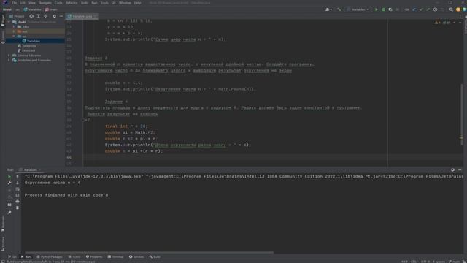Image resolution: width=467 pixels, height=263 pixels.
Task: Open the Refactor menu
Action: (72, 3)
